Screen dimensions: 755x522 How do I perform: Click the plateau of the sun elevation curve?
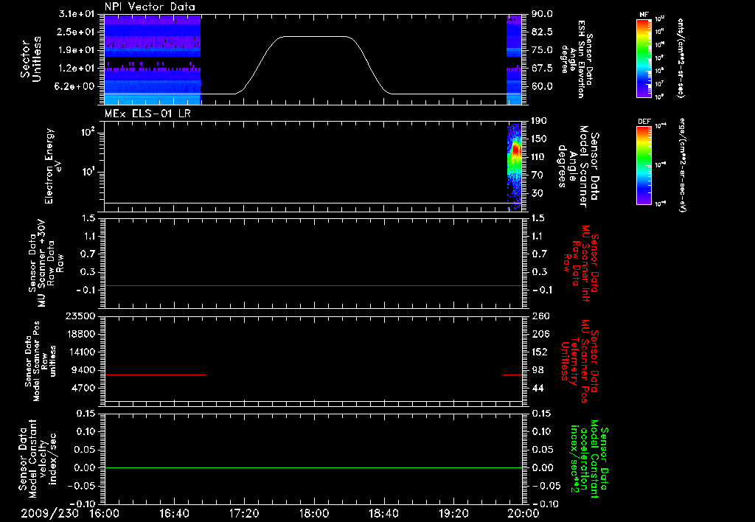[314, 37]
